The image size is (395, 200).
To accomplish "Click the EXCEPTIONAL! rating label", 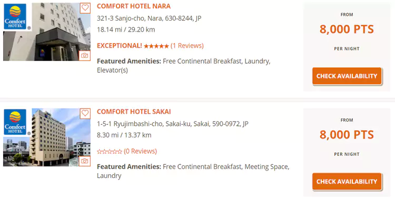I will pyautogui.click(x=120, y=46).
